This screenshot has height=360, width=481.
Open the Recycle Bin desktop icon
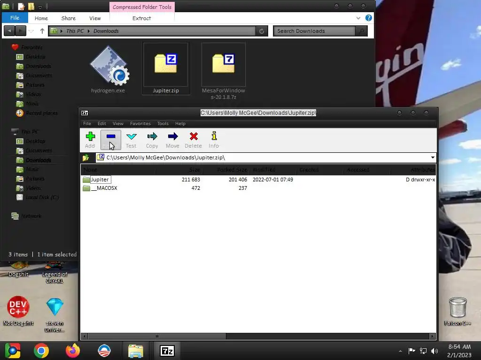tap(458, 311)
